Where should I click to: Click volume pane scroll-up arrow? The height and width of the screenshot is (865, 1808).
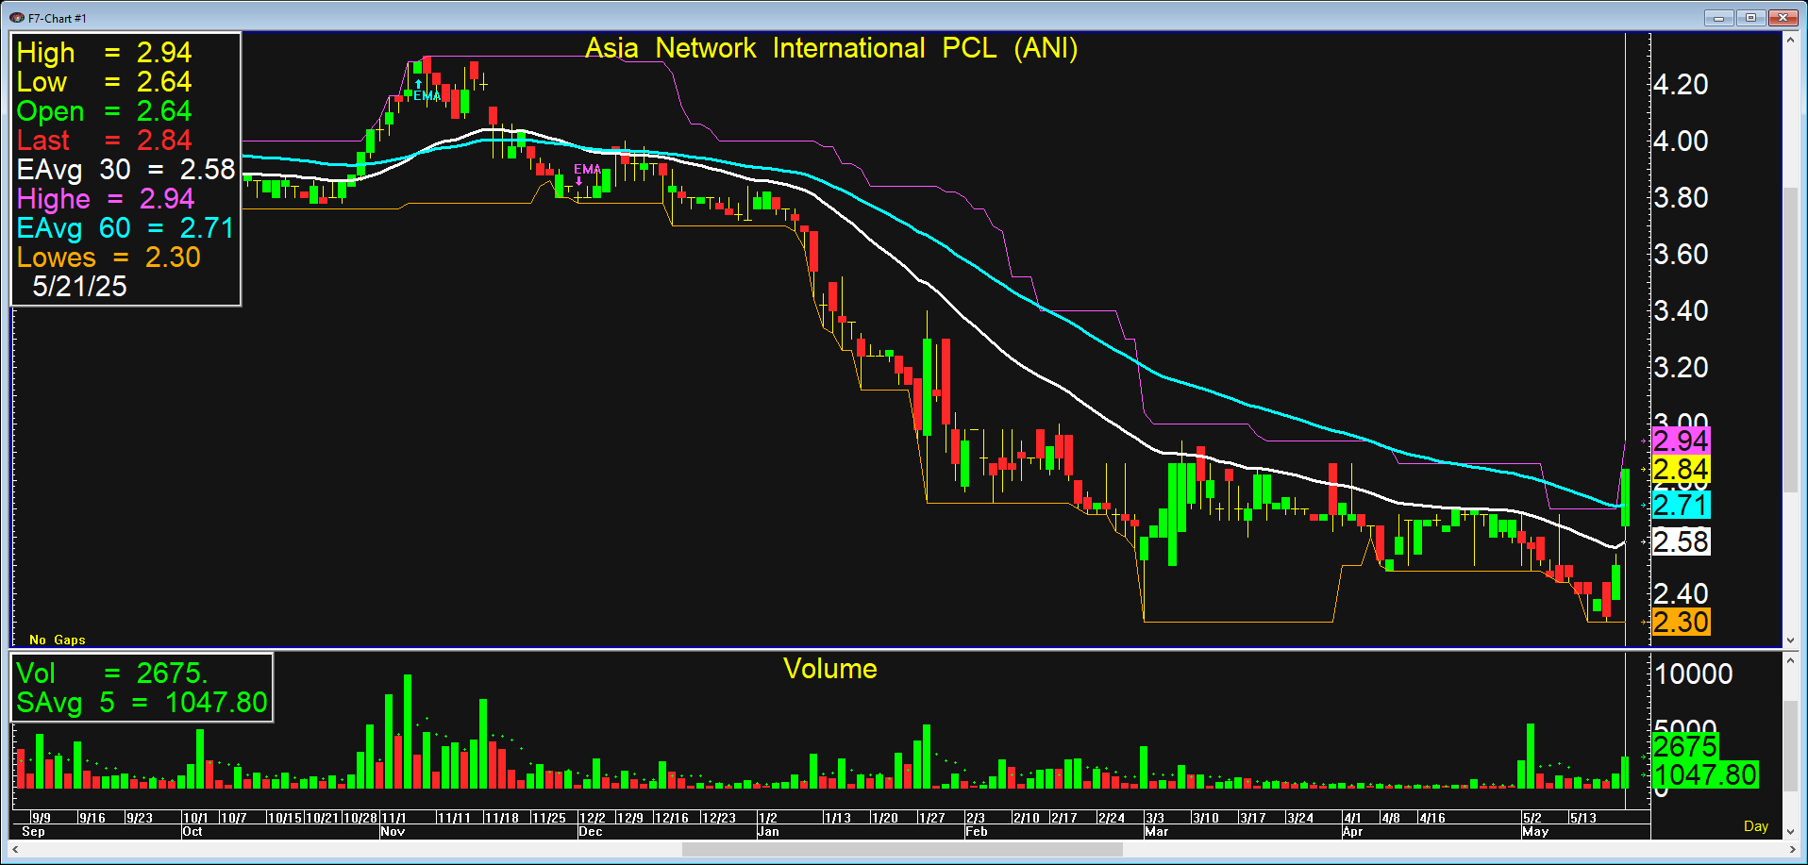(x=1790, y=660)
